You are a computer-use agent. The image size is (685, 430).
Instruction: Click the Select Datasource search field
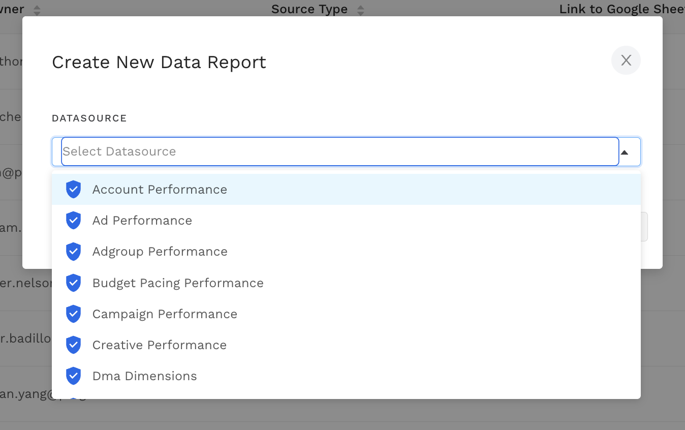339,151
